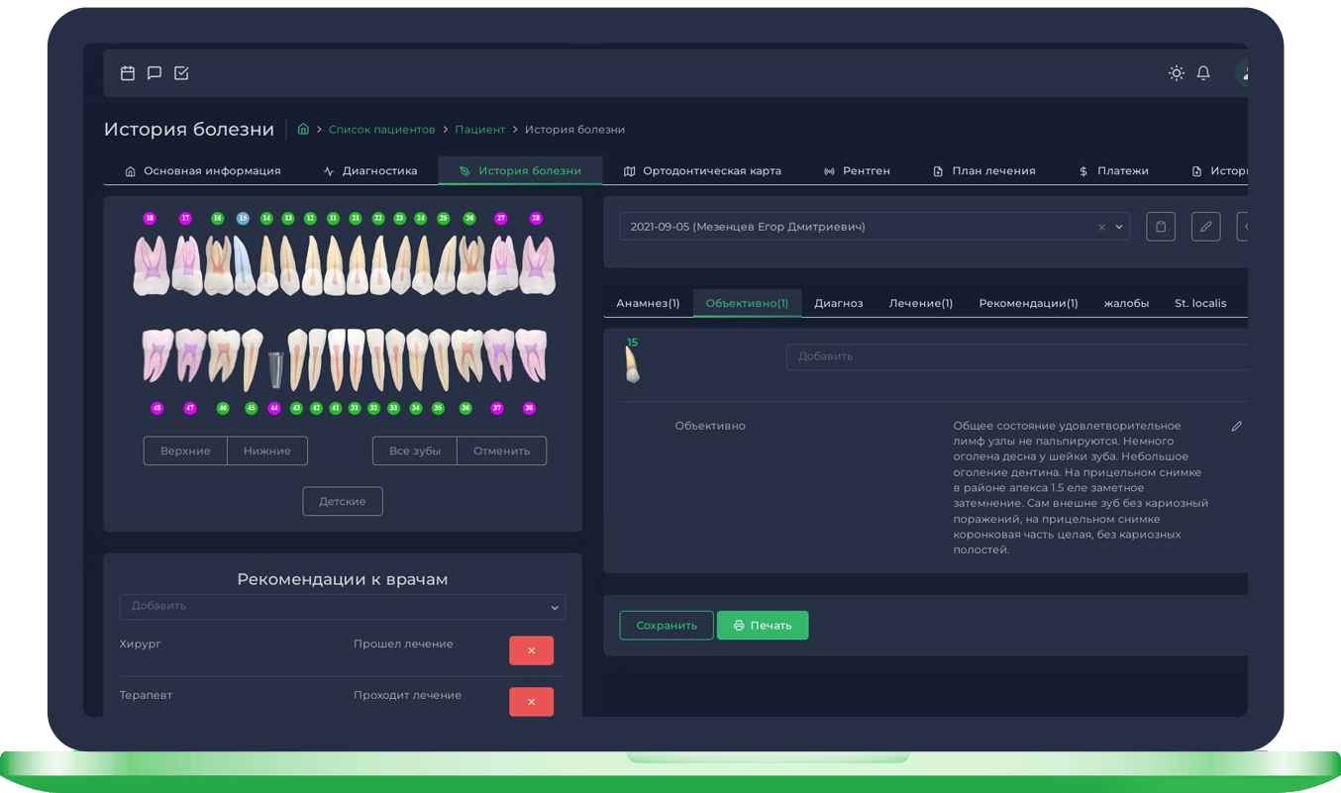Click the Печать print button
Viewport: 1341px width, 793px height.
pos(763,626)
